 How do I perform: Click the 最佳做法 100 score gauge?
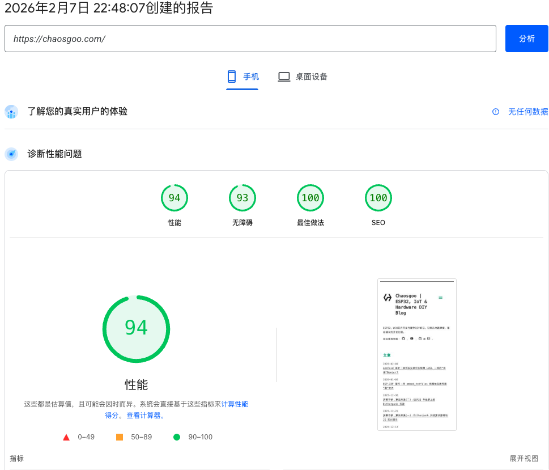click(310, 198)
